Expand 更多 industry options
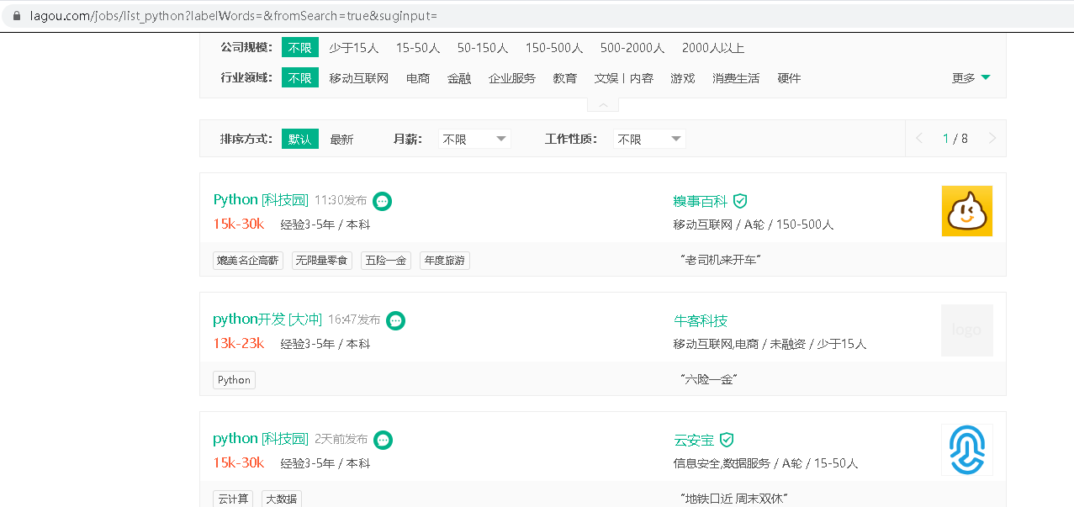Screen dimensions: 1074x507 (971, 78)
